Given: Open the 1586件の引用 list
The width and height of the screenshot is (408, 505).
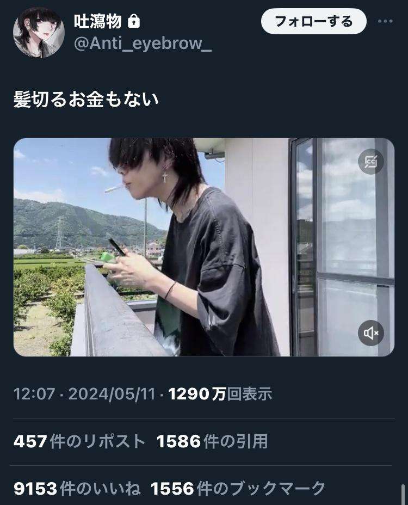Looking at the screenshot, I should (x=212, y=441).
